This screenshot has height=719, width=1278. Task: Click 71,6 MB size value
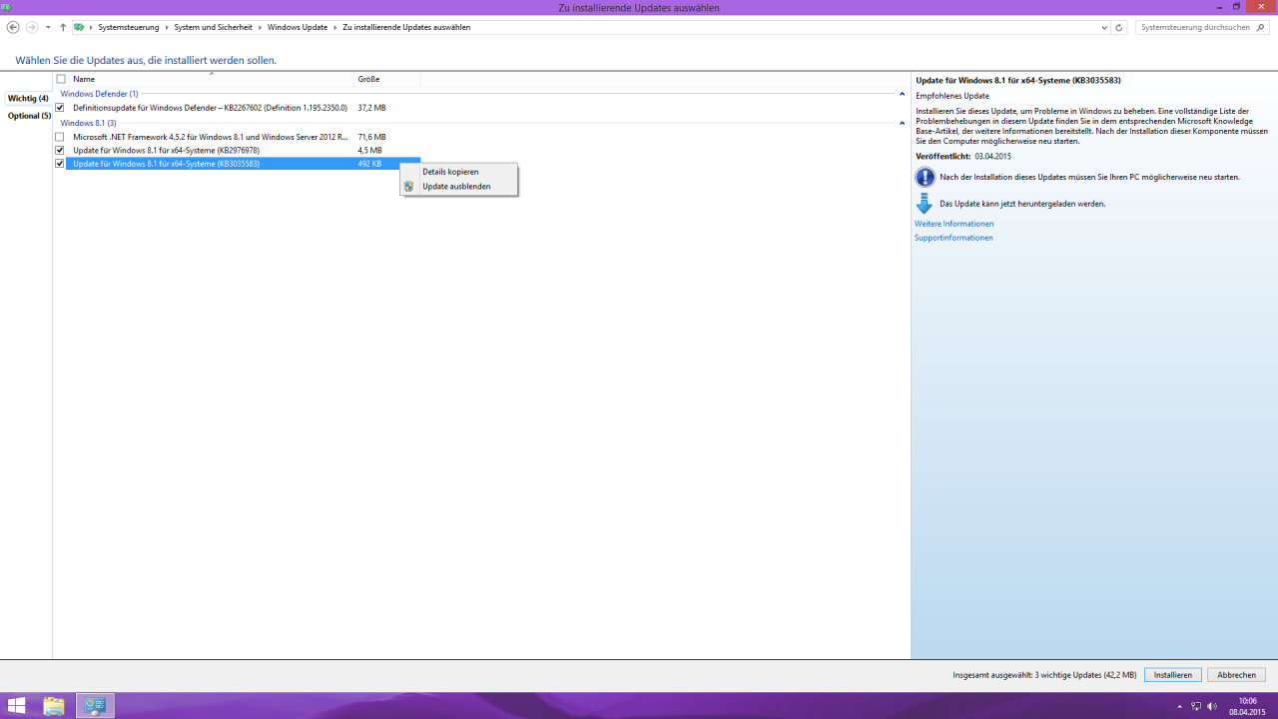coord(371,137)
